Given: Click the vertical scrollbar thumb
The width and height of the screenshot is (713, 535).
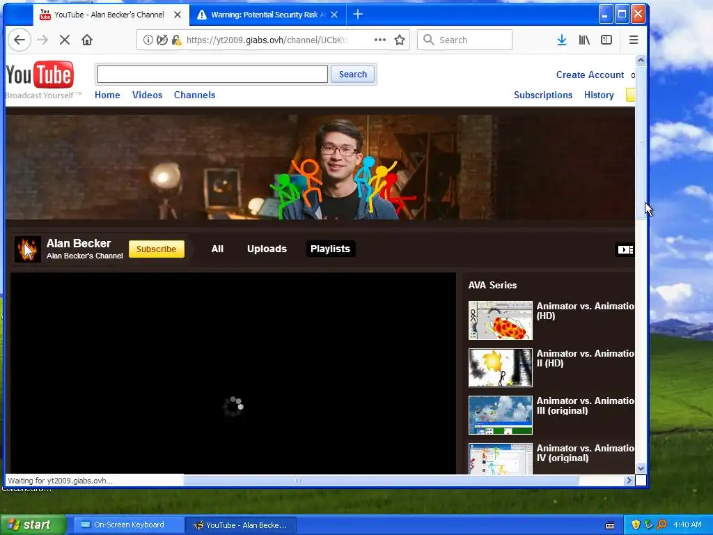Looking at the screenshot, I should pos(641,142).
